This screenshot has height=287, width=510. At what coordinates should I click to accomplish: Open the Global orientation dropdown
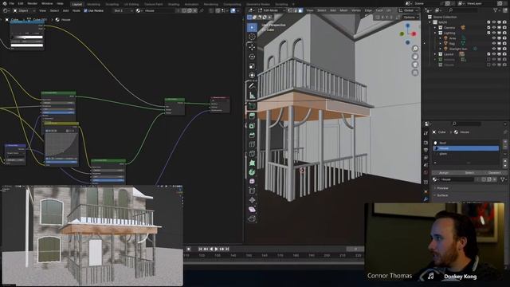point(408,10)
